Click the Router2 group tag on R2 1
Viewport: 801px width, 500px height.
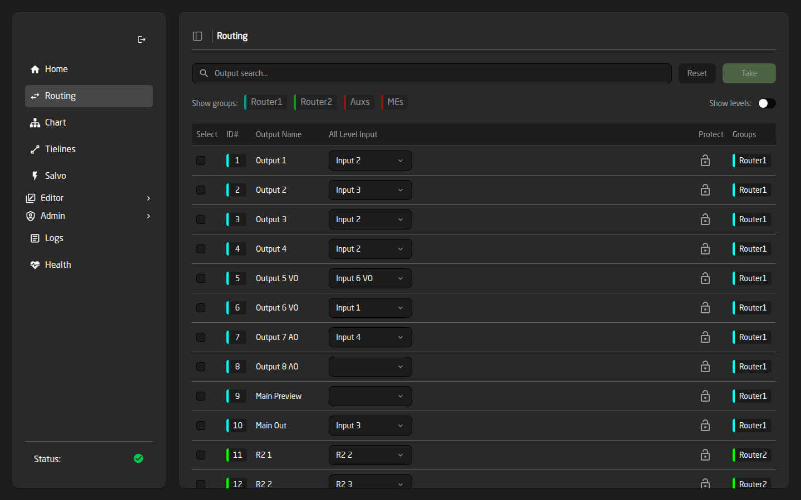752,455
